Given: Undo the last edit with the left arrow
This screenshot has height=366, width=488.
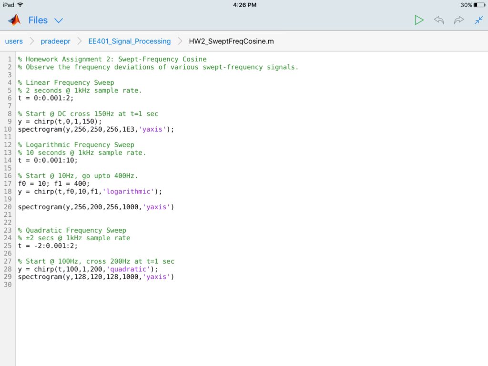Looking at the screenshot, I should coord(439,20).
